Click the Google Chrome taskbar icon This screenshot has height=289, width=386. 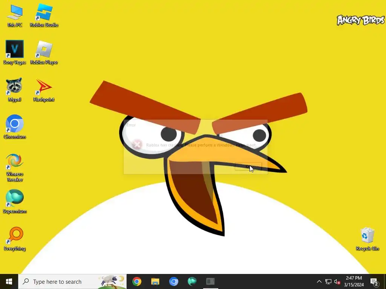136,281
